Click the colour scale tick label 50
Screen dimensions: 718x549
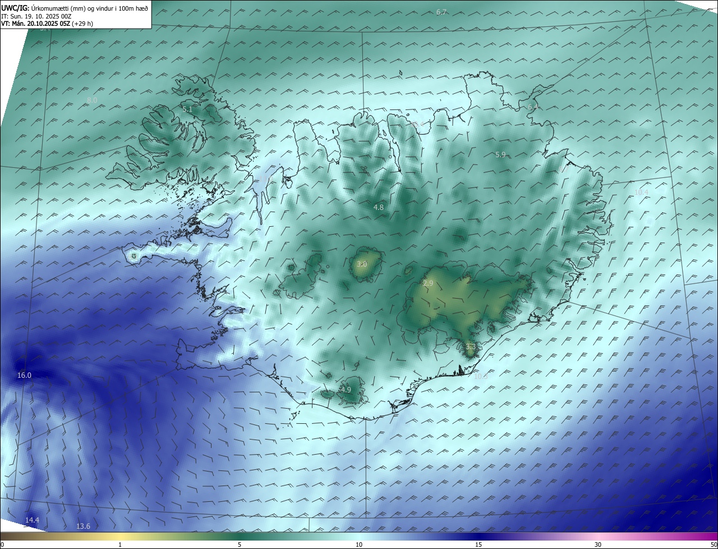tap(714, 545)
